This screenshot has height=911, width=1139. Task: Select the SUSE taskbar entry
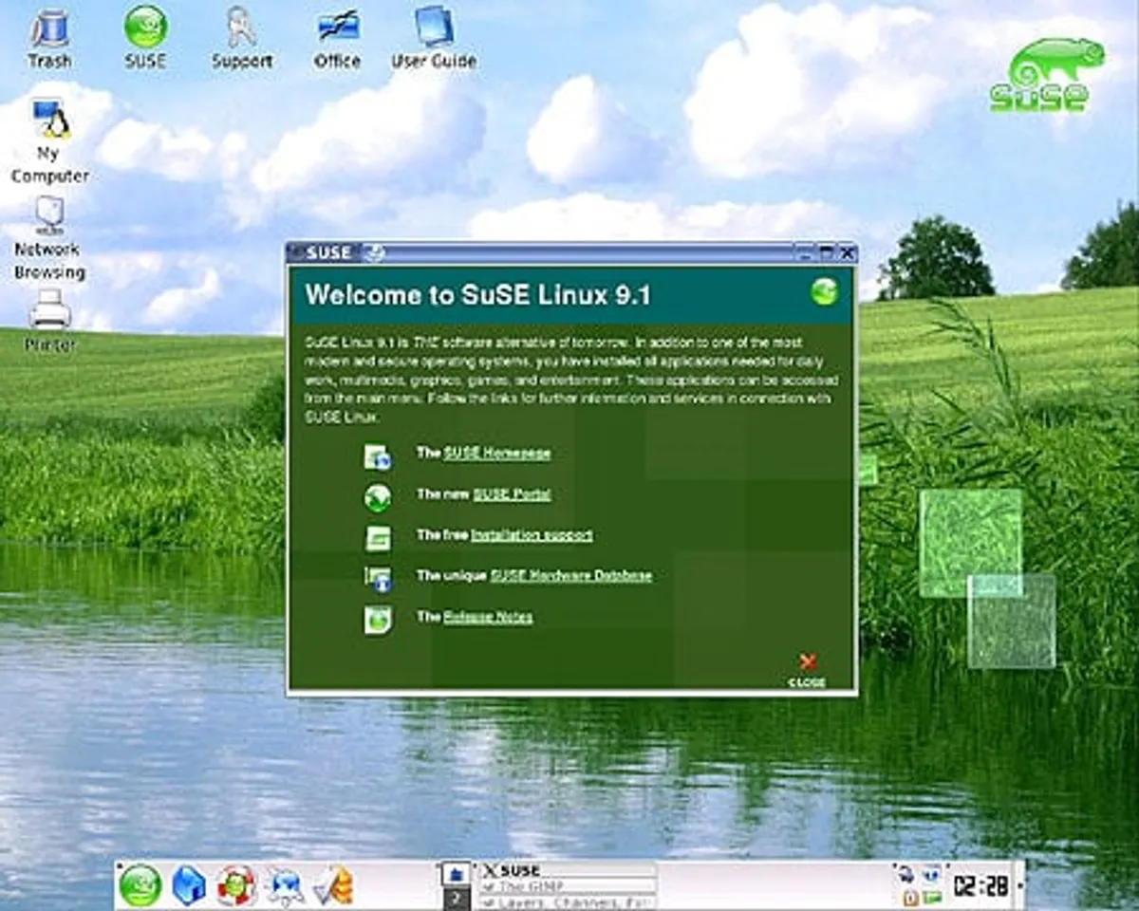[x=568, y=870]
